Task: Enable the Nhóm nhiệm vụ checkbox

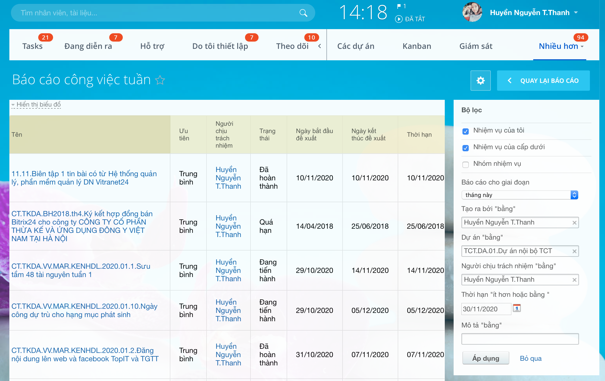Action: (x=466, y=165)
